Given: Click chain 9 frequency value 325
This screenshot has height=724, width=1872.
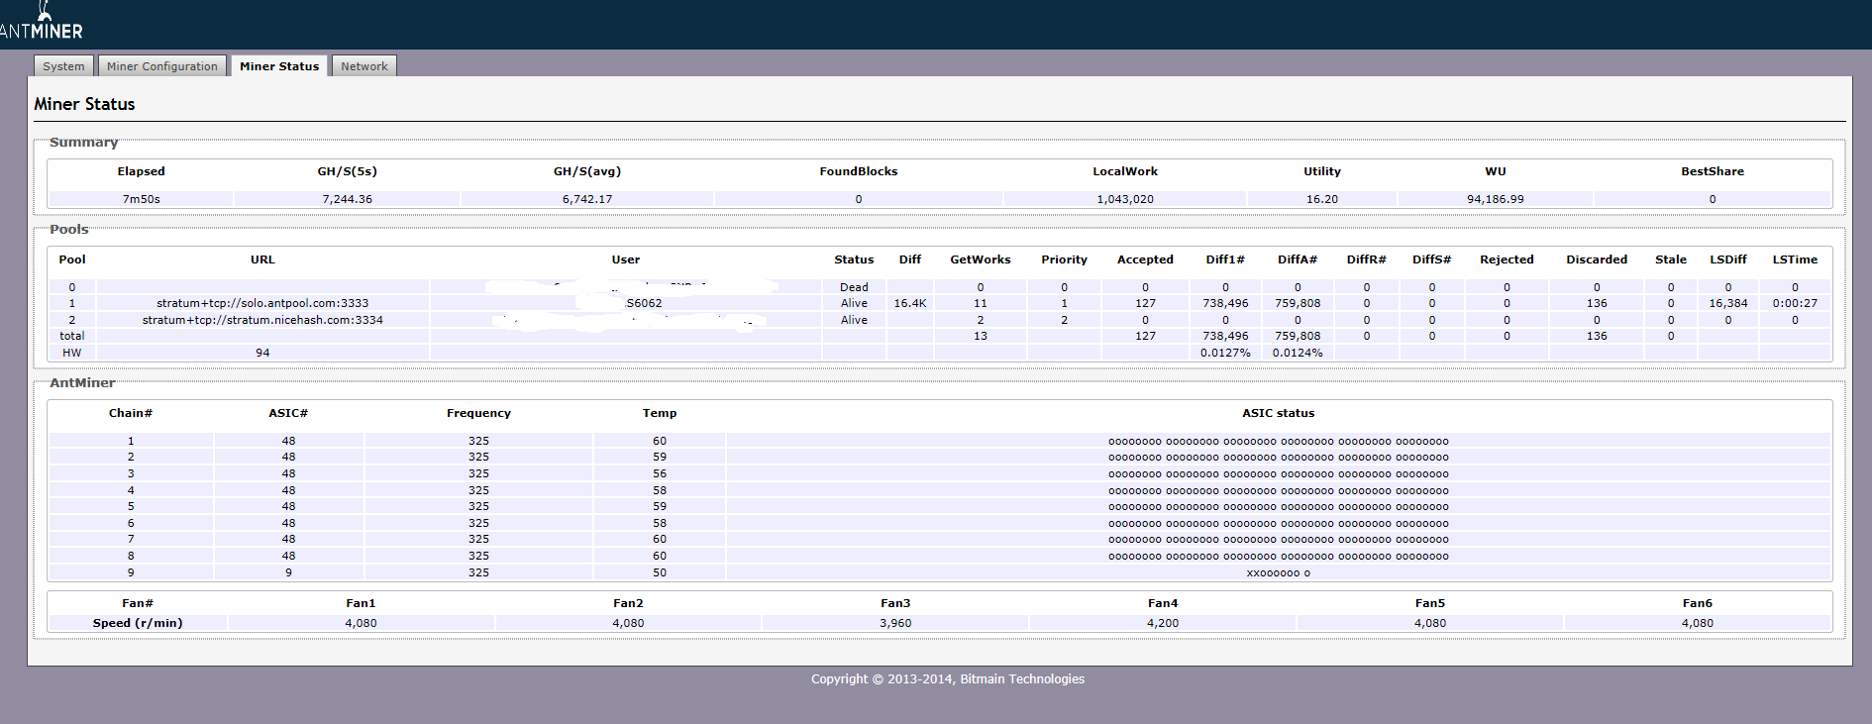Looking at the screenshot, I should (478, 572).
